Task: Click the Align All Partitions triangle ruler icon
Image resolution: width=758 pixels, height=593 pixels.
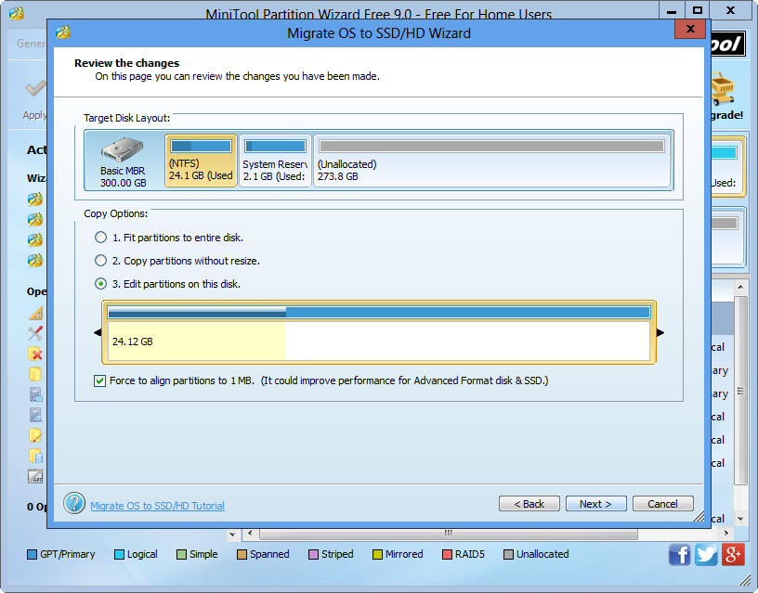Action: pos(36,314)
